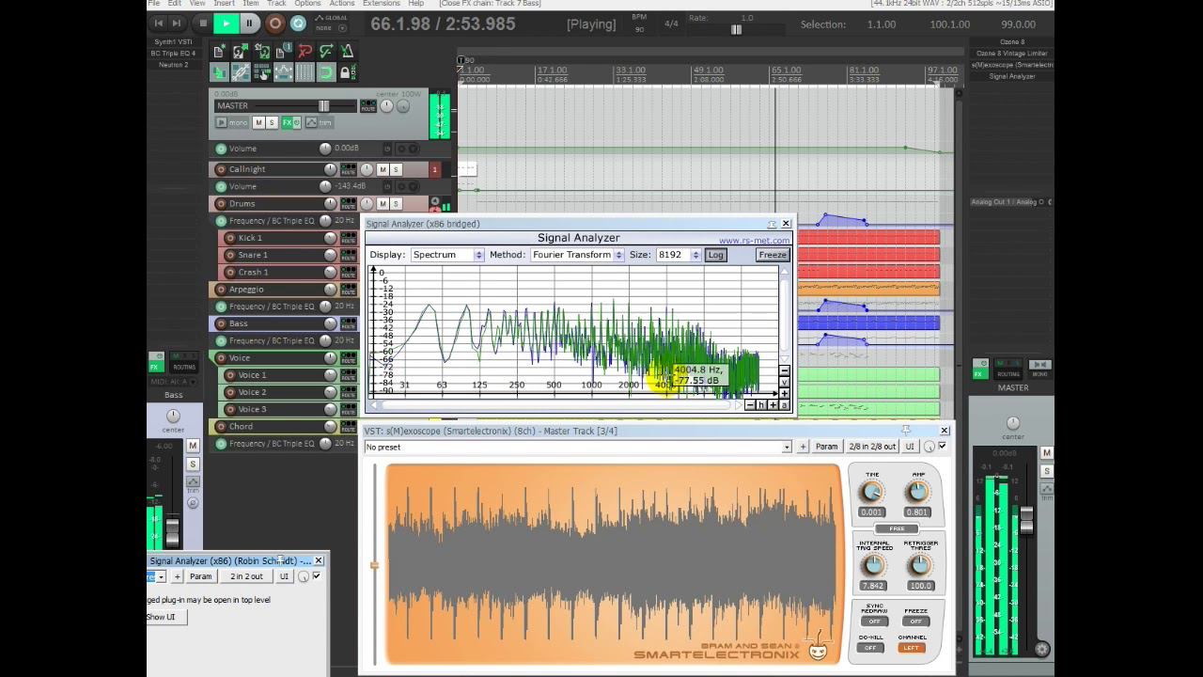Screen dimensions: 1203x677
Task: Toggle the metronome icon in toolbar
Action: click(347, 52)
